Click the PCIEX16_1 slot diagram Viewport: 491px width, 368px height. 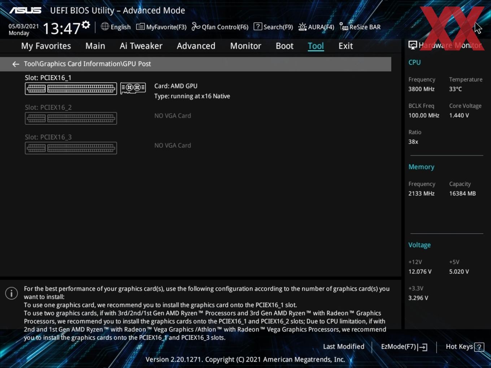tap(71, 88)
